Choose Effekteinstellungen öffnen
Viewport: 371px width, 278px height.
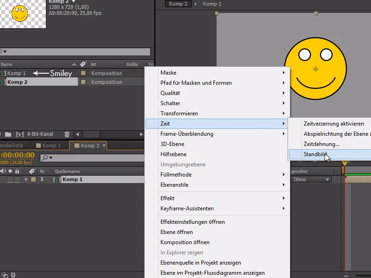click(x=217, y=222)
